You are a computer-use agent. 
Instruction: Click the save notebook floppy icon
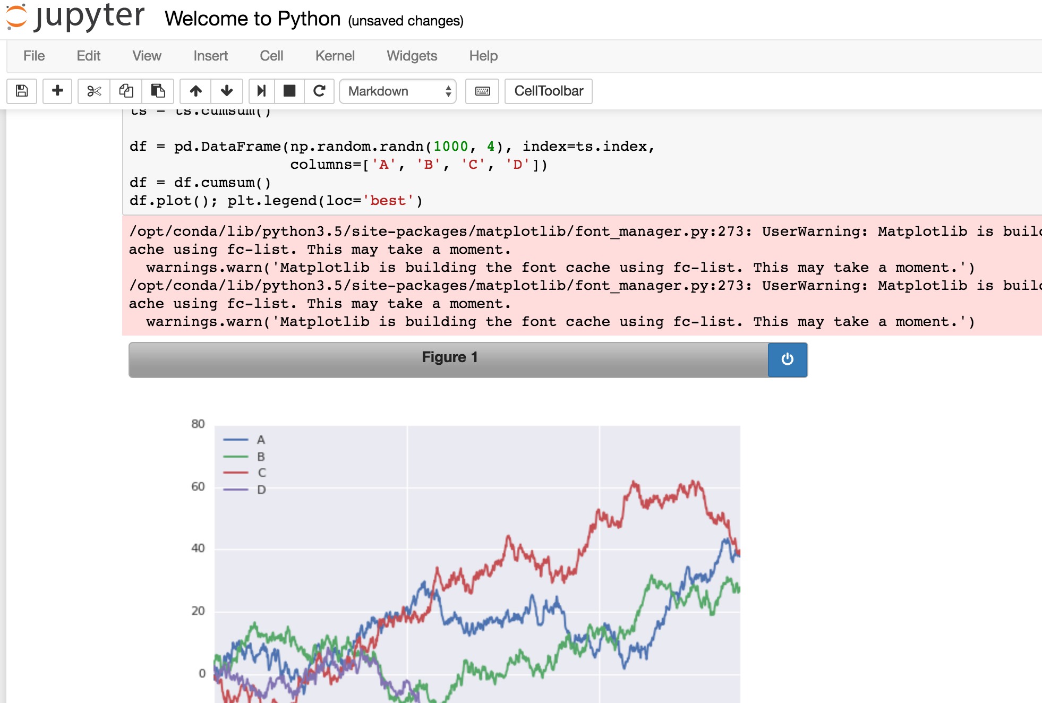click(22, 91)
